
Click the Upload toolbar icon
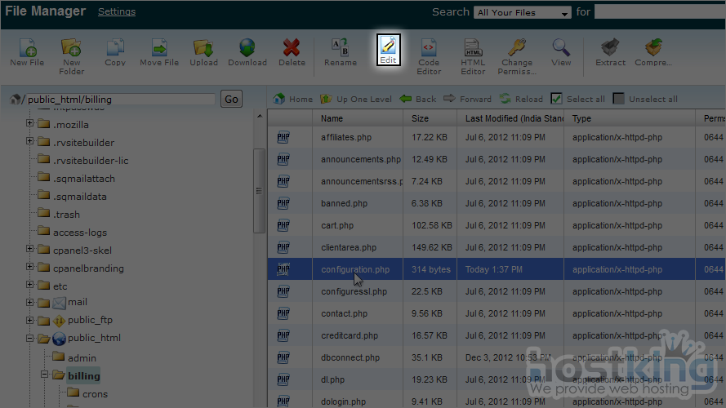pyautogui.click(x=203, y=51)
